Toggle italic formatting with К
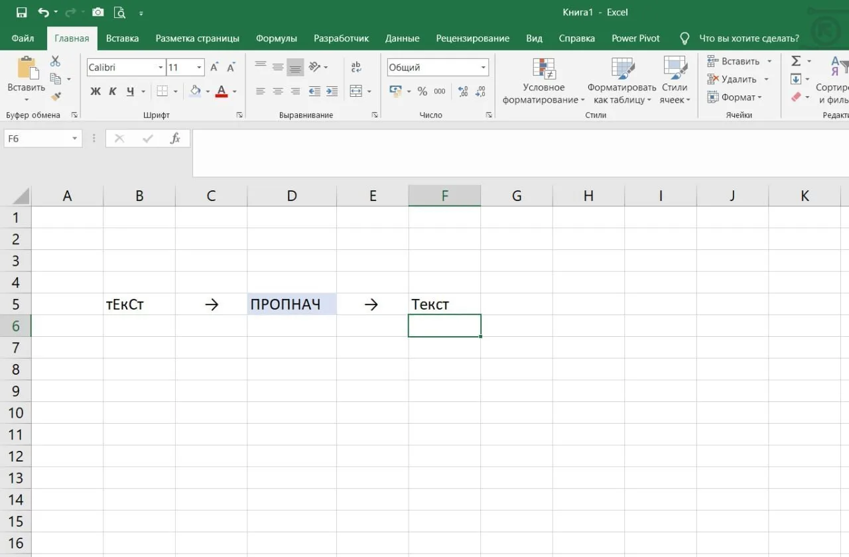The width and height of the screenshot is (849, 557). pyautogui.click(x=113, y=92)
